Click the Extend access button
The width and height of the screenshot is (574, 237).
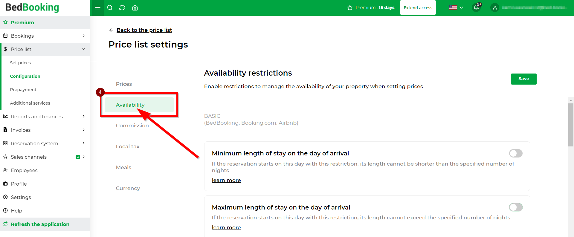(x=418, y=8)
